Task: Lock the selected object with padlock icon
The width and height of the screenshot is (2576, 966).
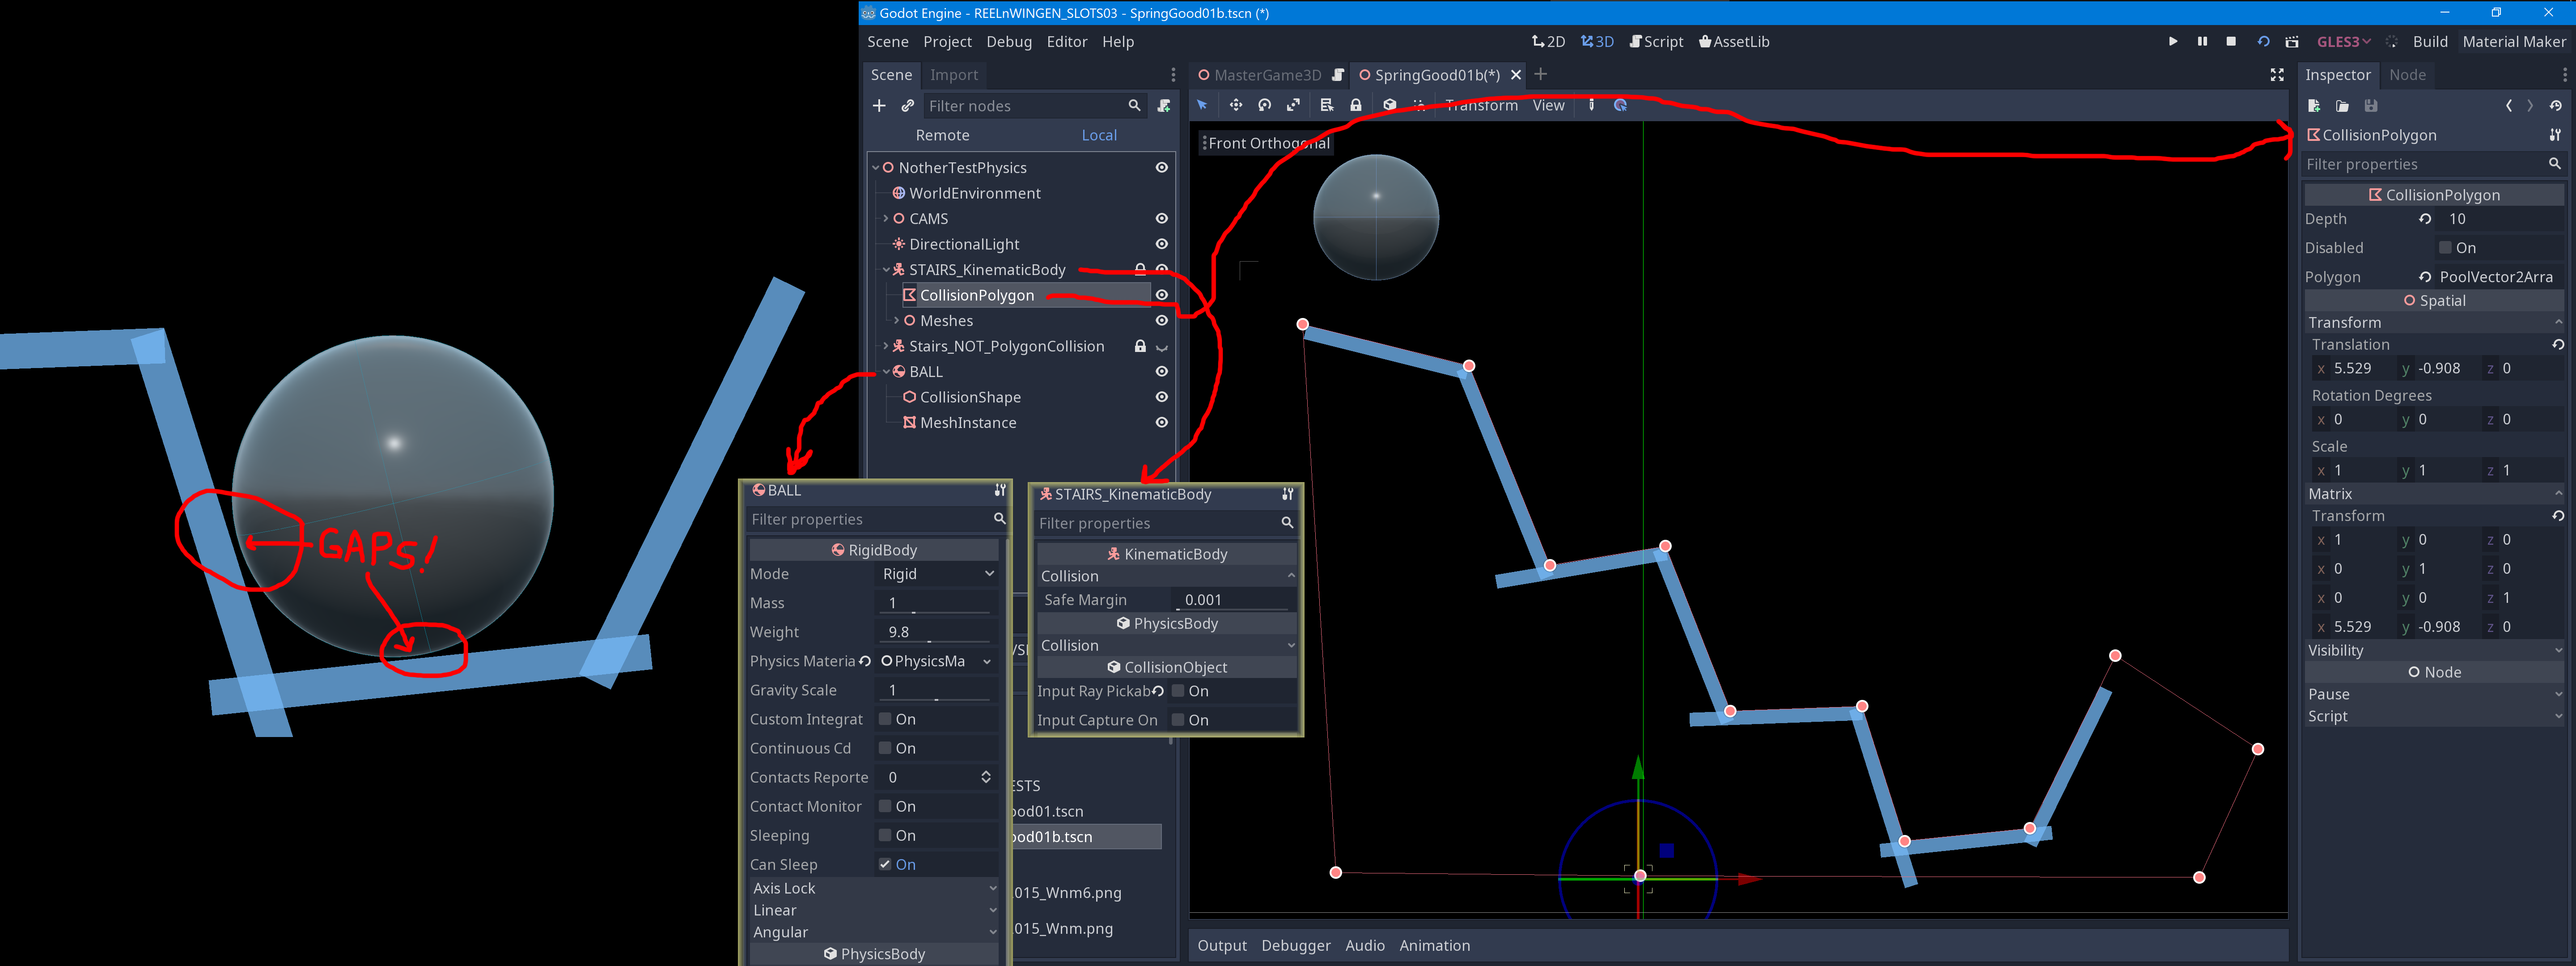Action: tap(1356, 105)
